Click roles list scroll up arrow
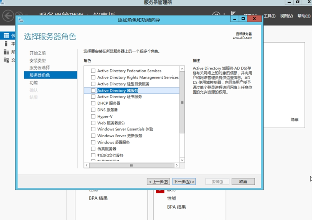Screen dimensions: 312x220 tap(182, 69)
